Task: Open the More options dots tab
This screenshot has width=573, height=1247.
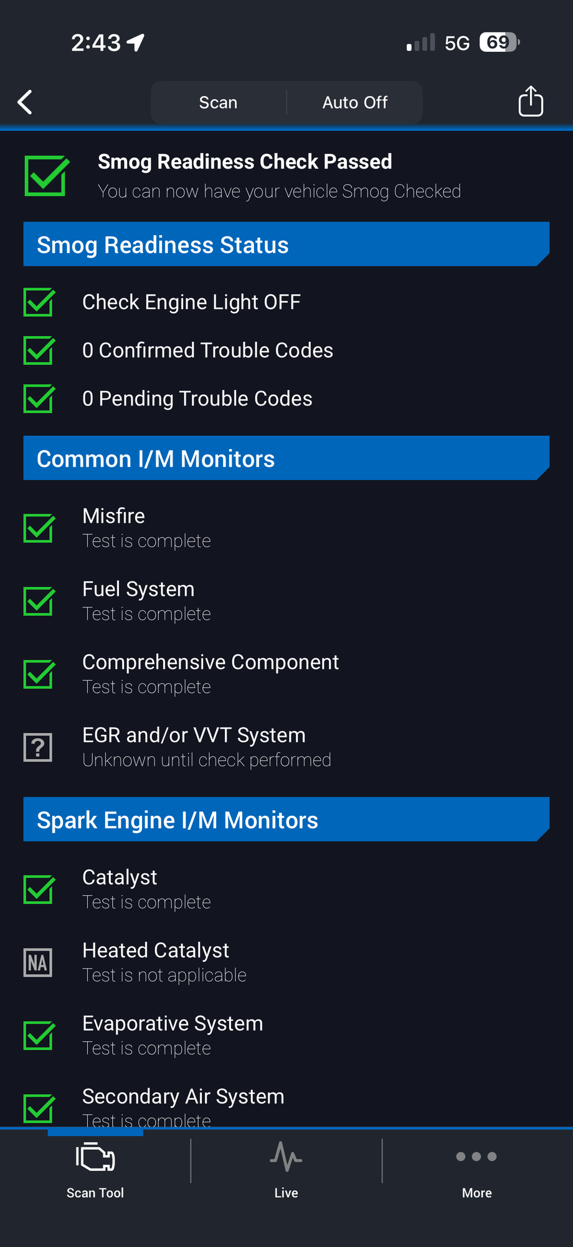Action: point(476,1170)
